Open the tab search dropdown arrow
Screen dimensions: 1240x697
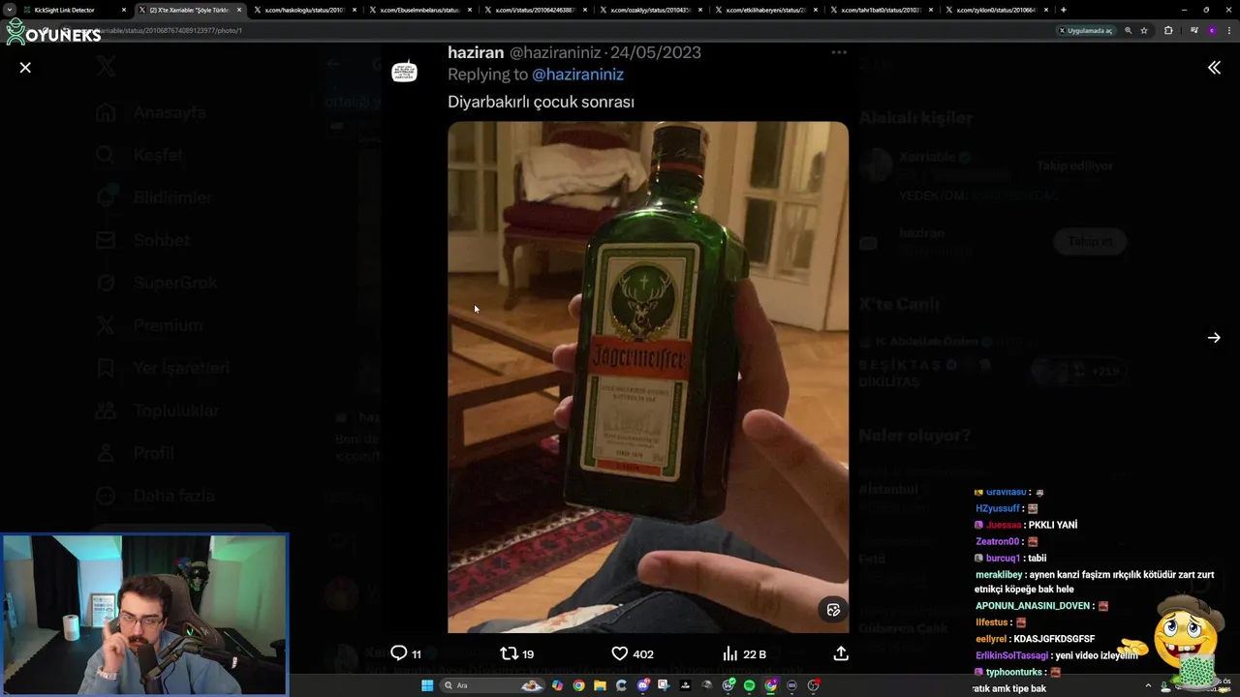9,10
